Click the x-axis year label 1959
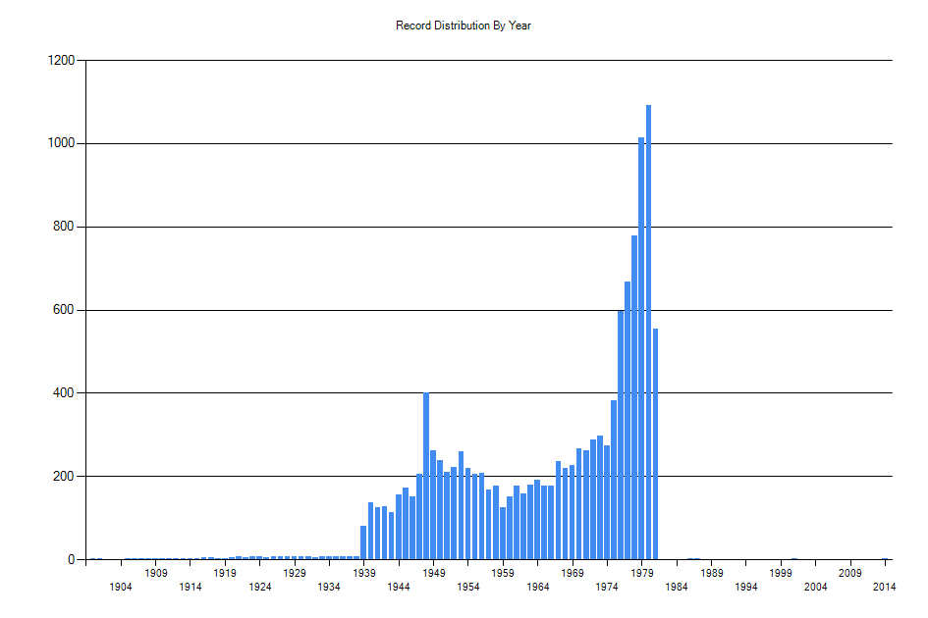This screenshot has height=618, width=928. click(503, 573)
